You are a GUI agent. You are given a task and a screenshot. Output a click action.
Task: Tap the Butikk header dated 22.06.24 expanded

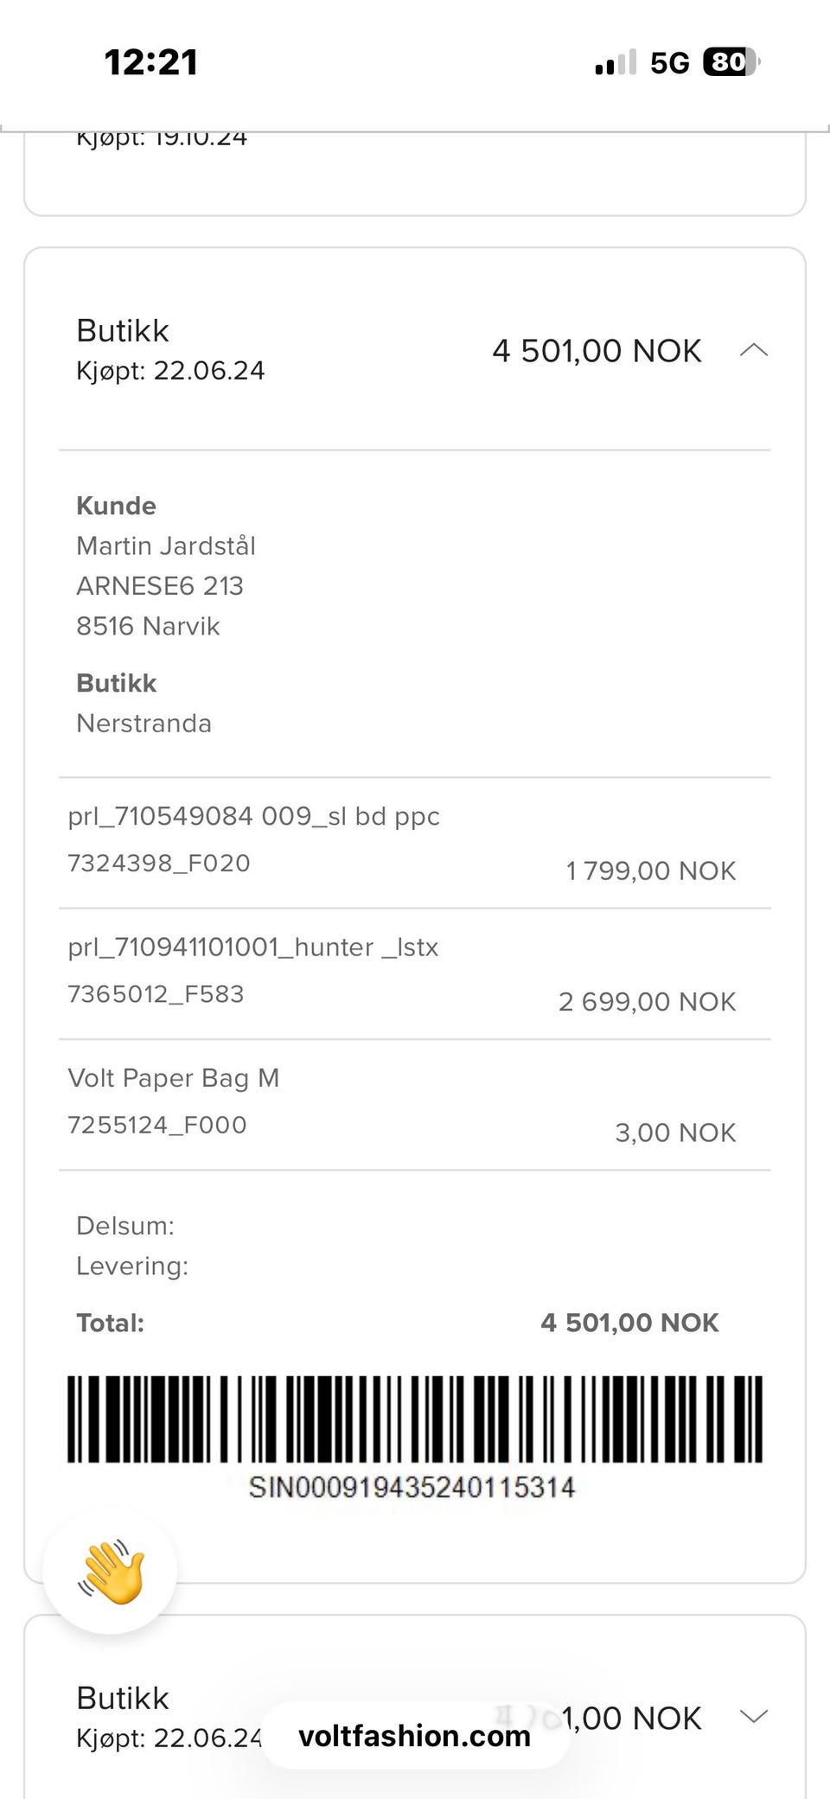click(x=170, y=350)
